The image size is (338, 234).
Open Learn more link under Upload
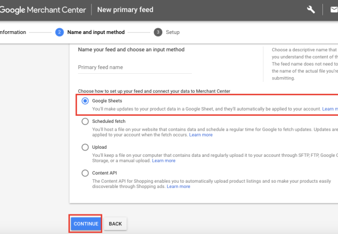tap(164, 161)
